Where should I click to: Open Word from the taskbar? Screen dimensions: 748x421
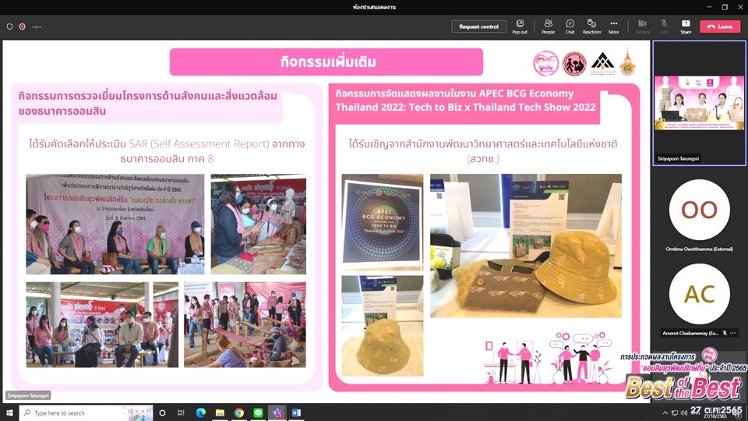tap(296, 412)
